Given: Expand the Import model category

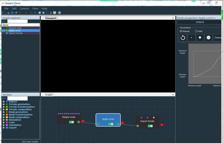Looking at the screenshot, I should pos(4,102).
